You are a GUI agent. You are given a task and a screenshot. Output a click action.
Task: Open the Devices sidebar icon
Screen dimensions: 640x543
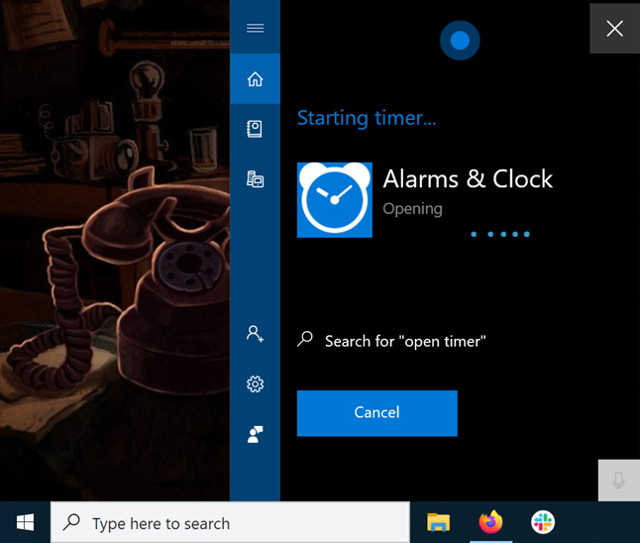(x=255, y=179)
